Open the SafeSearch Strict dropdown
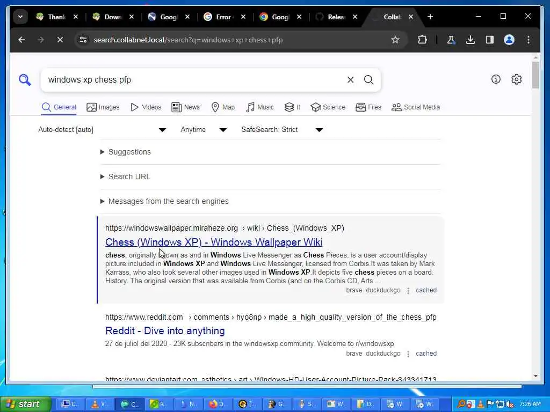550x412 pixels. (282, 130)
